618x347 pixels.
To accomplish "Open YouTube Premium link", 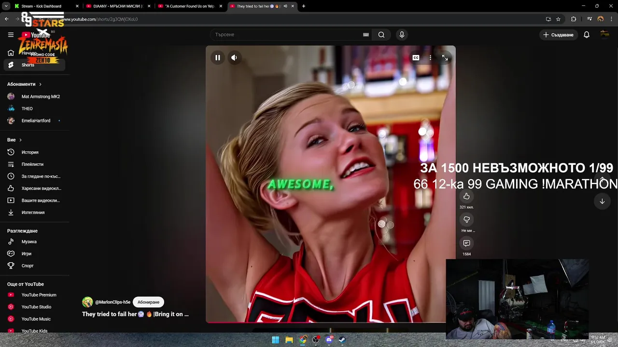I will tap(34, 295).
